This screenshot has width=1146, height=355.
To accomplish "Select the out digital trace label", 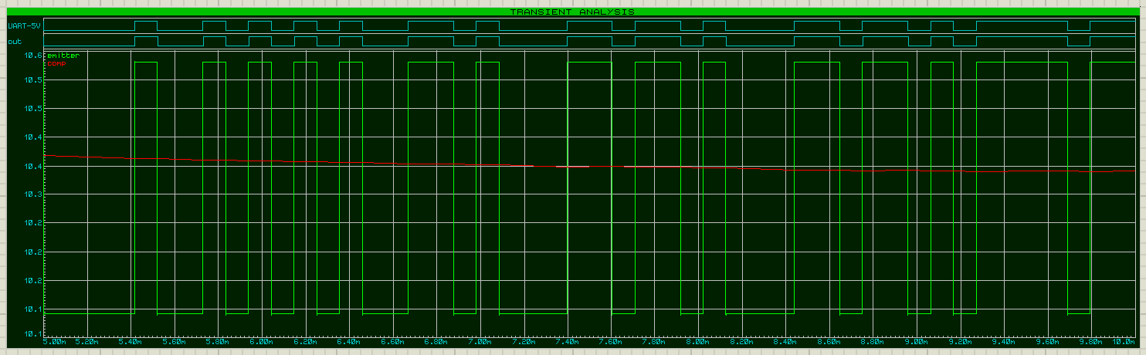I will [x=15, y=42].
